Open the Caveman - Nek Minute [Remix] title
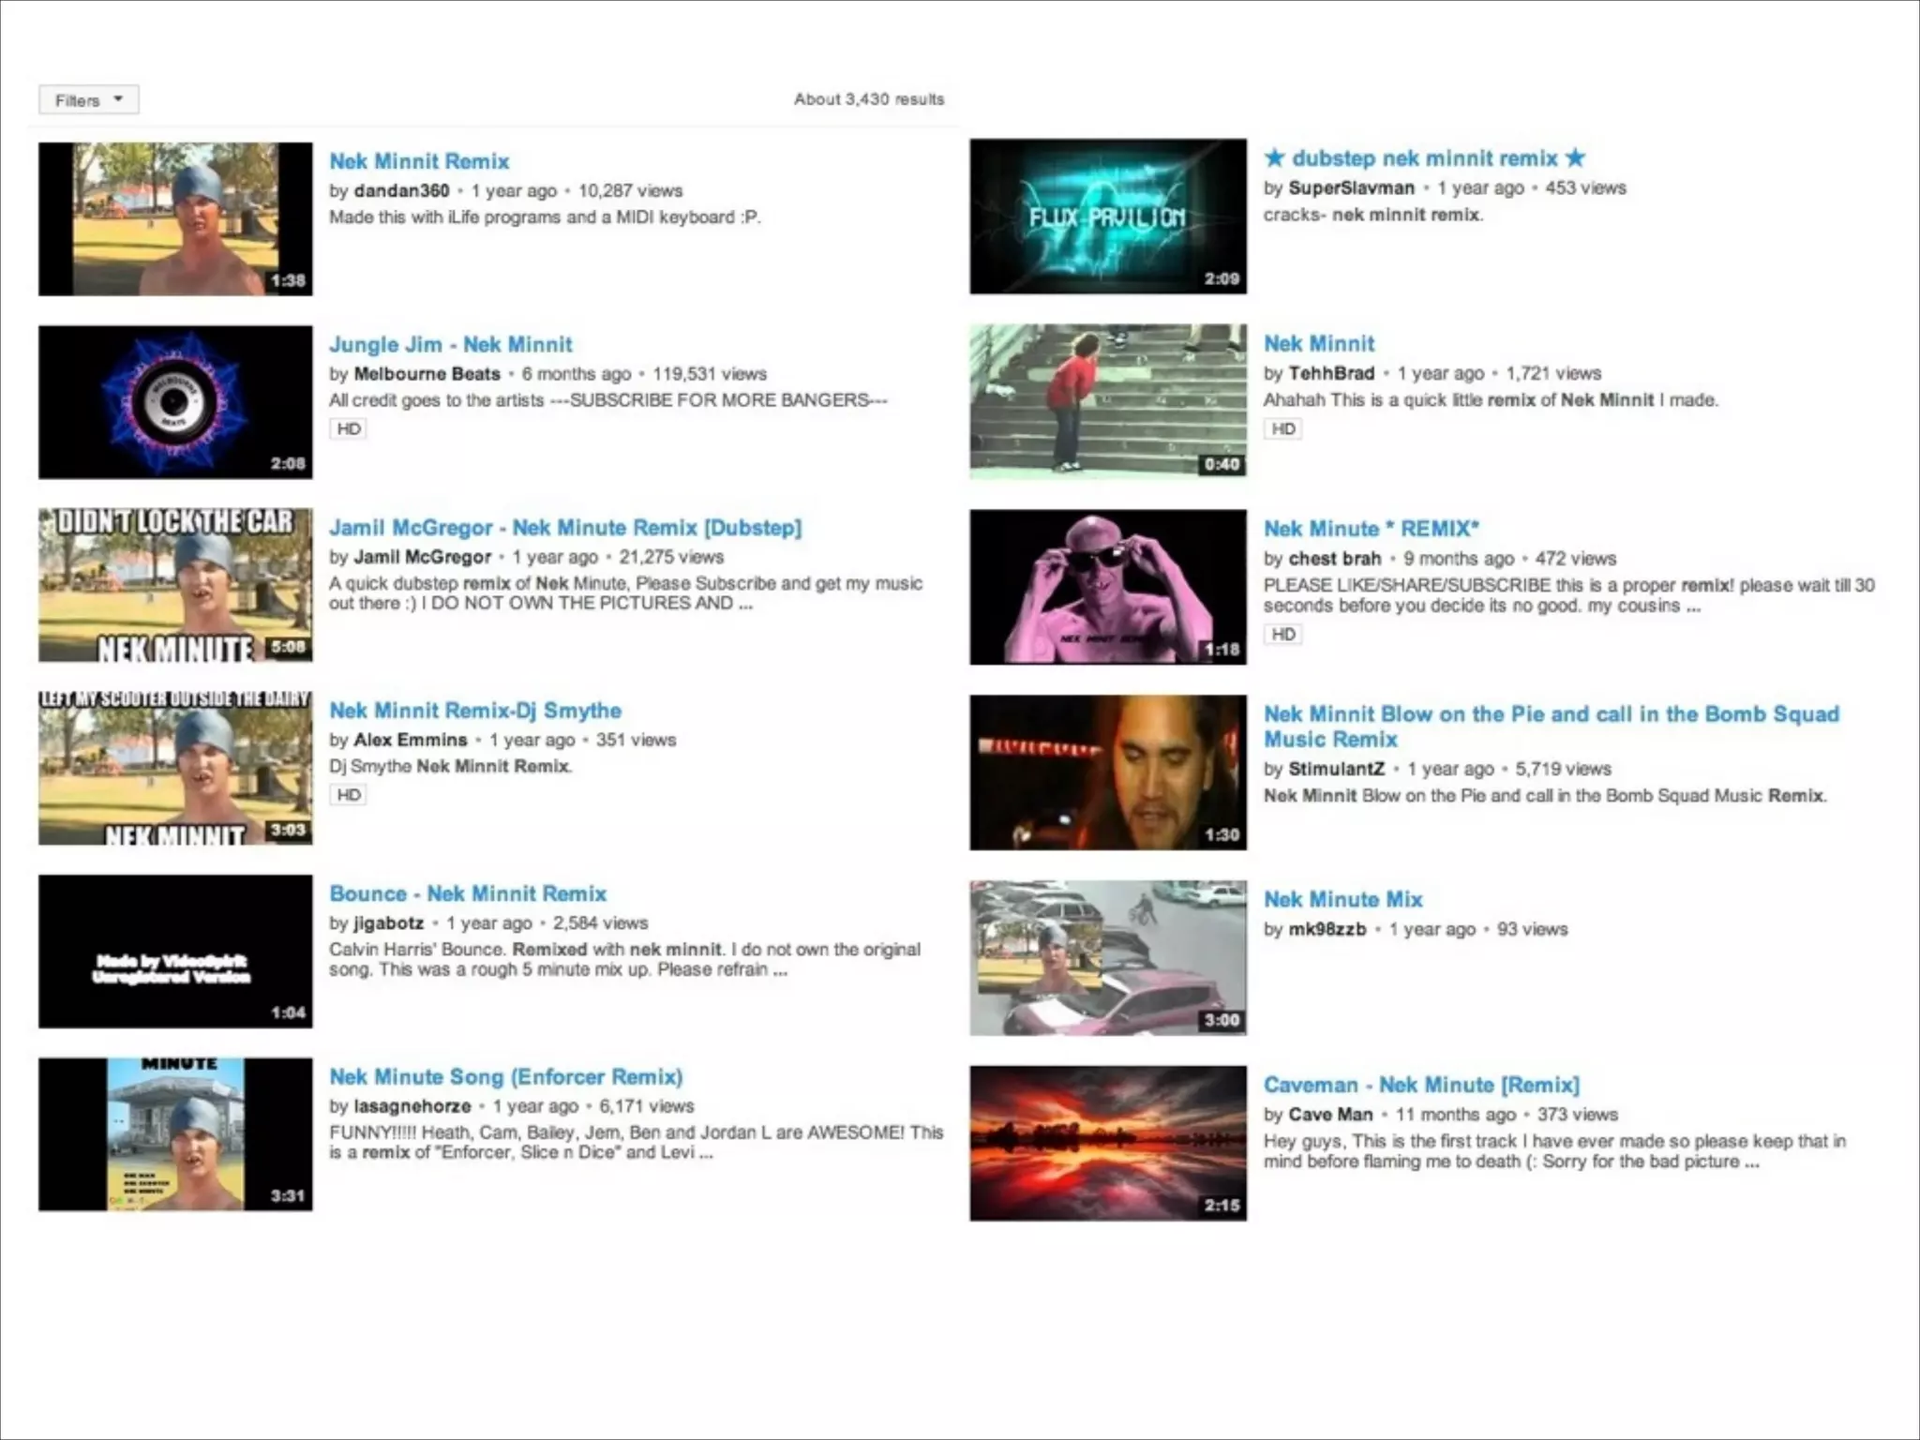 1420,1085
